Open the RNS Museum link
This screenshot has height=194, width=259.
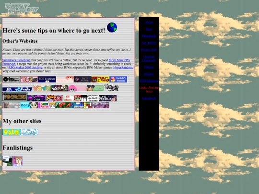point(149,81)
